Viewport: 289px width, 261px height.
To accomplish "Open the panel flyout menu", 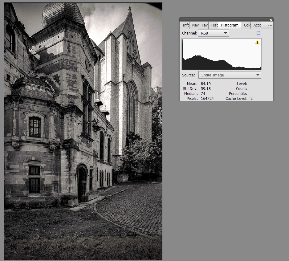I will coord(270,25).
